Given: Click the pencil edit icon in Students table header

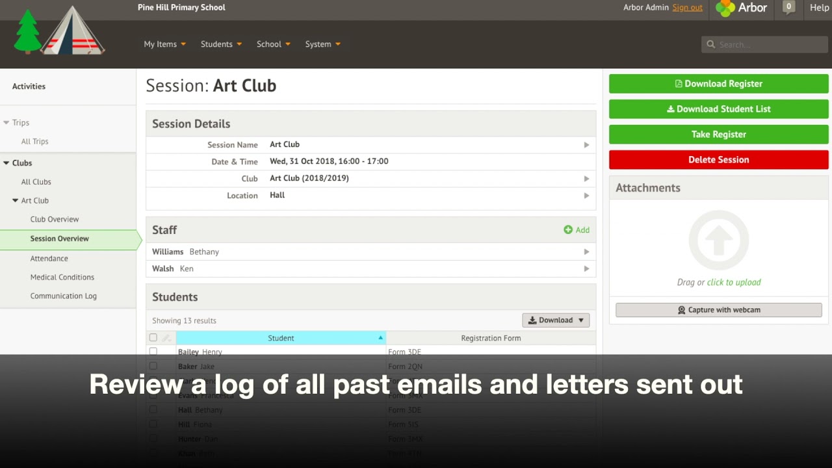Looking at the screenshot, I should point(166,338).
